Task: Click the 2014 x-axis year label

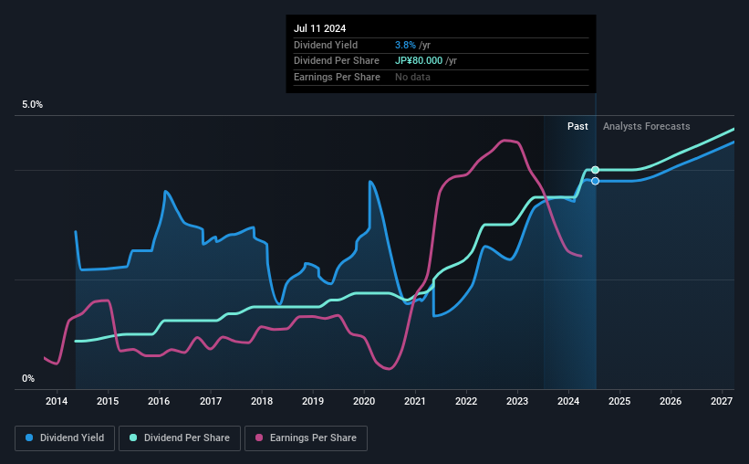Action: 57,401
